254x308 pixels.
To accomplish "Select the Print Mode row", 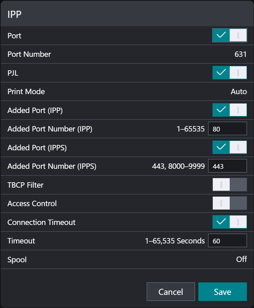I will tap(127, 91).
